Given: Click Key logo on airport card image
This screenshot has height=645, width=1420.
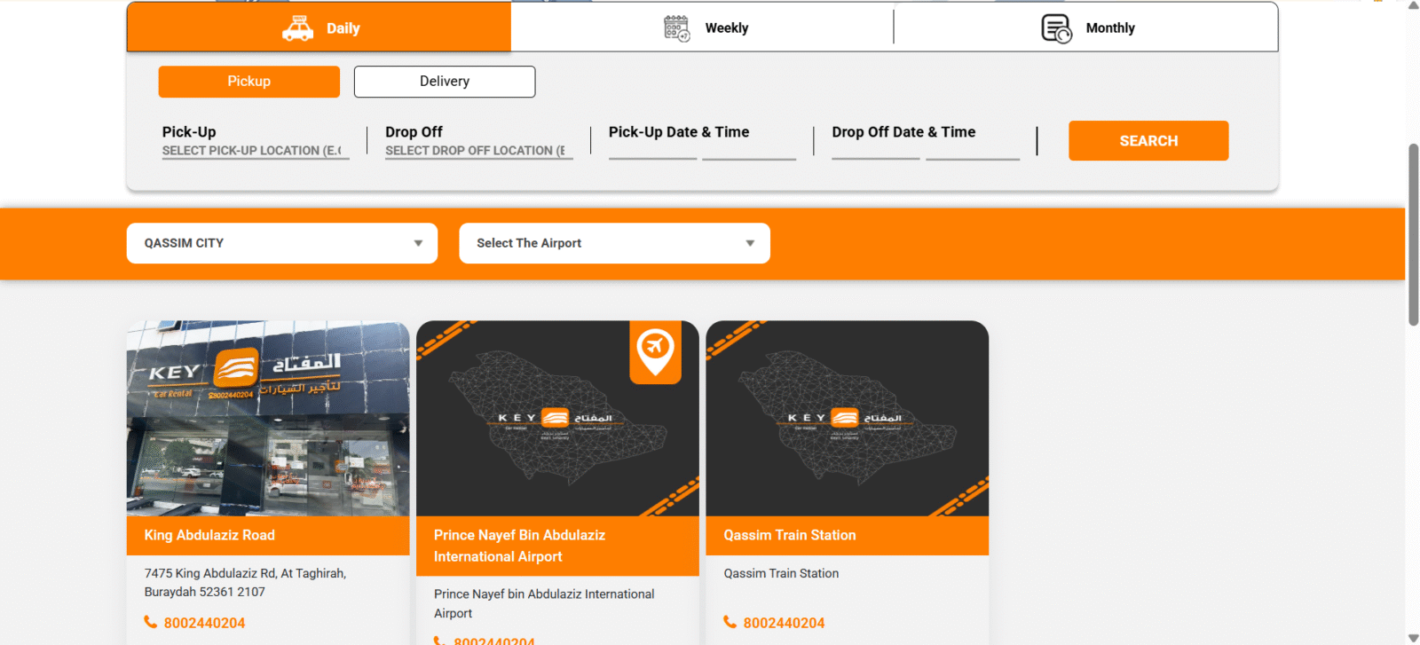Looking at the screenshot, I should pyautogui.click(x=555, y=418).
